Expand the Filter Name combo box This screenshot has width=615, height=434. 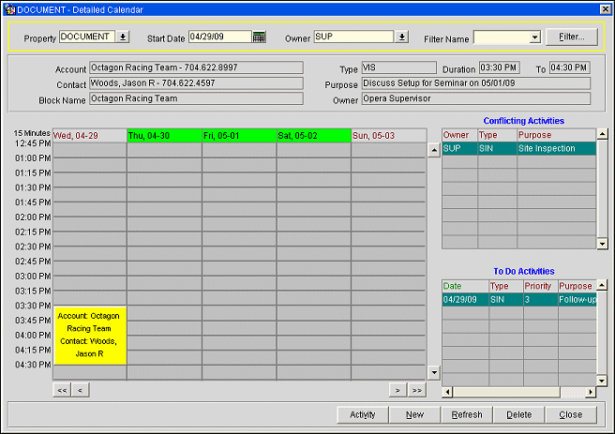point(535,37)
